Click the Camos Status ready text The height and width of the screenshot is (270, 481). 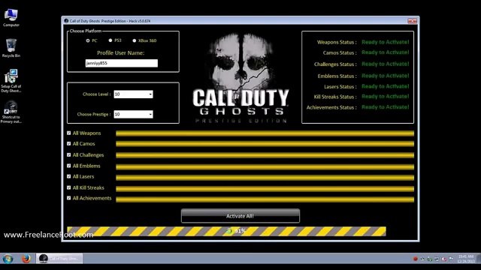tap(386, 52)
